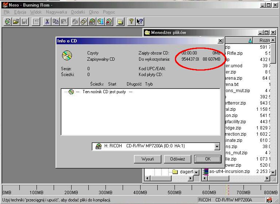Sort by the Ścieżka column header
The width and height of the screenshot is (280, 204).
[x=97, y=84]
